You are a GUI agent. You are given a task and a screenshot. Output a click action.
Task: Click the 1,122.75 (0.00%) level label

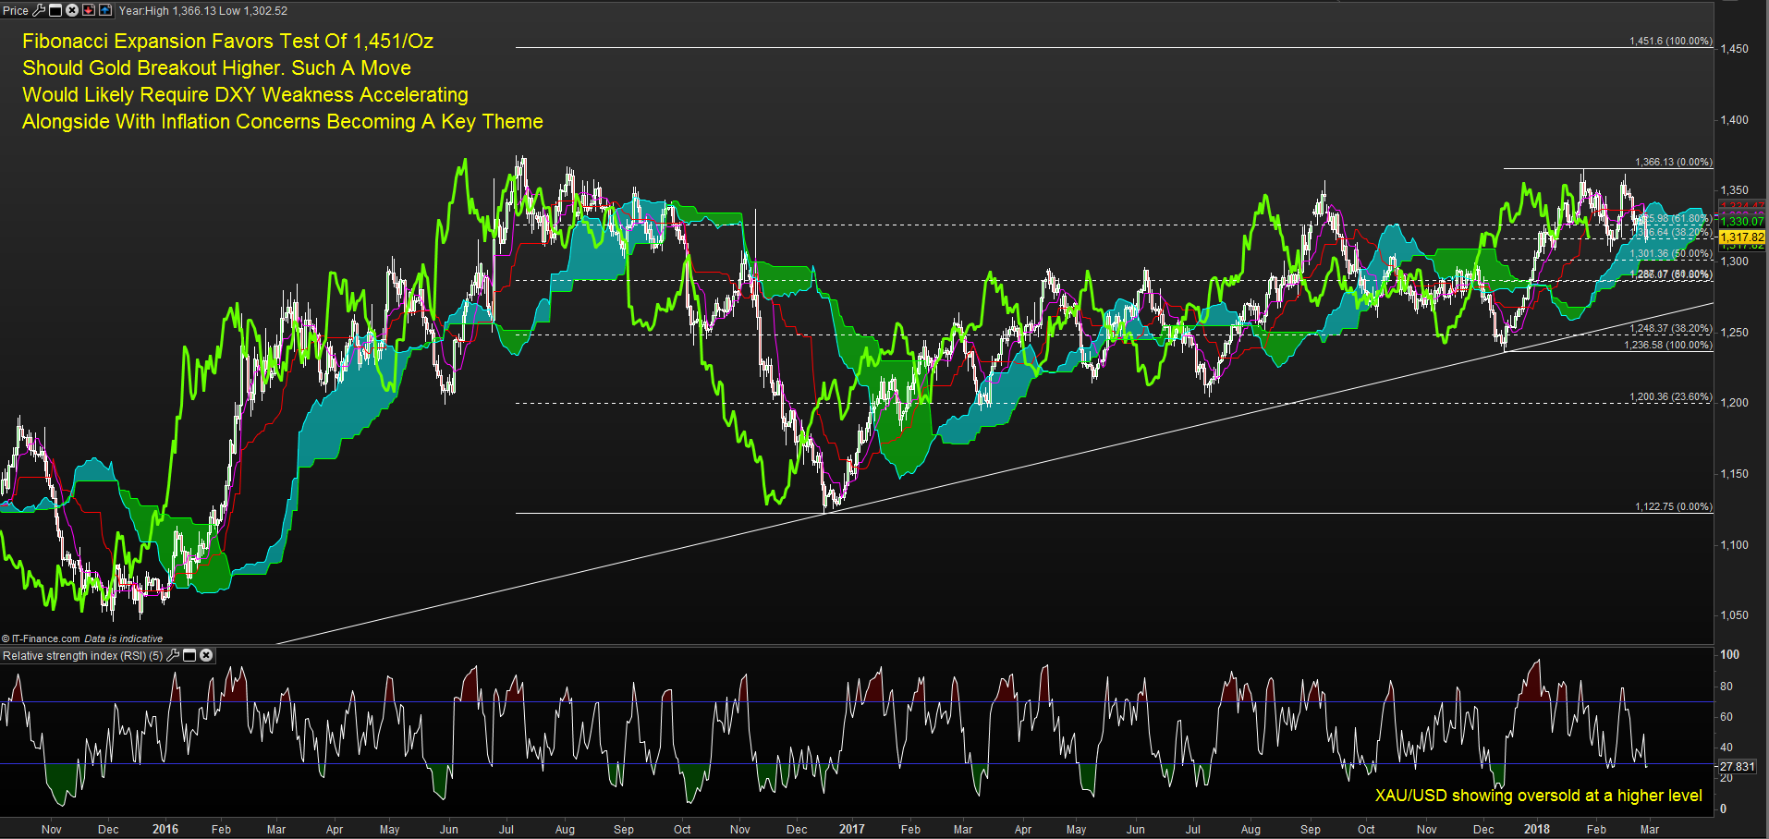pos(1673,506)
